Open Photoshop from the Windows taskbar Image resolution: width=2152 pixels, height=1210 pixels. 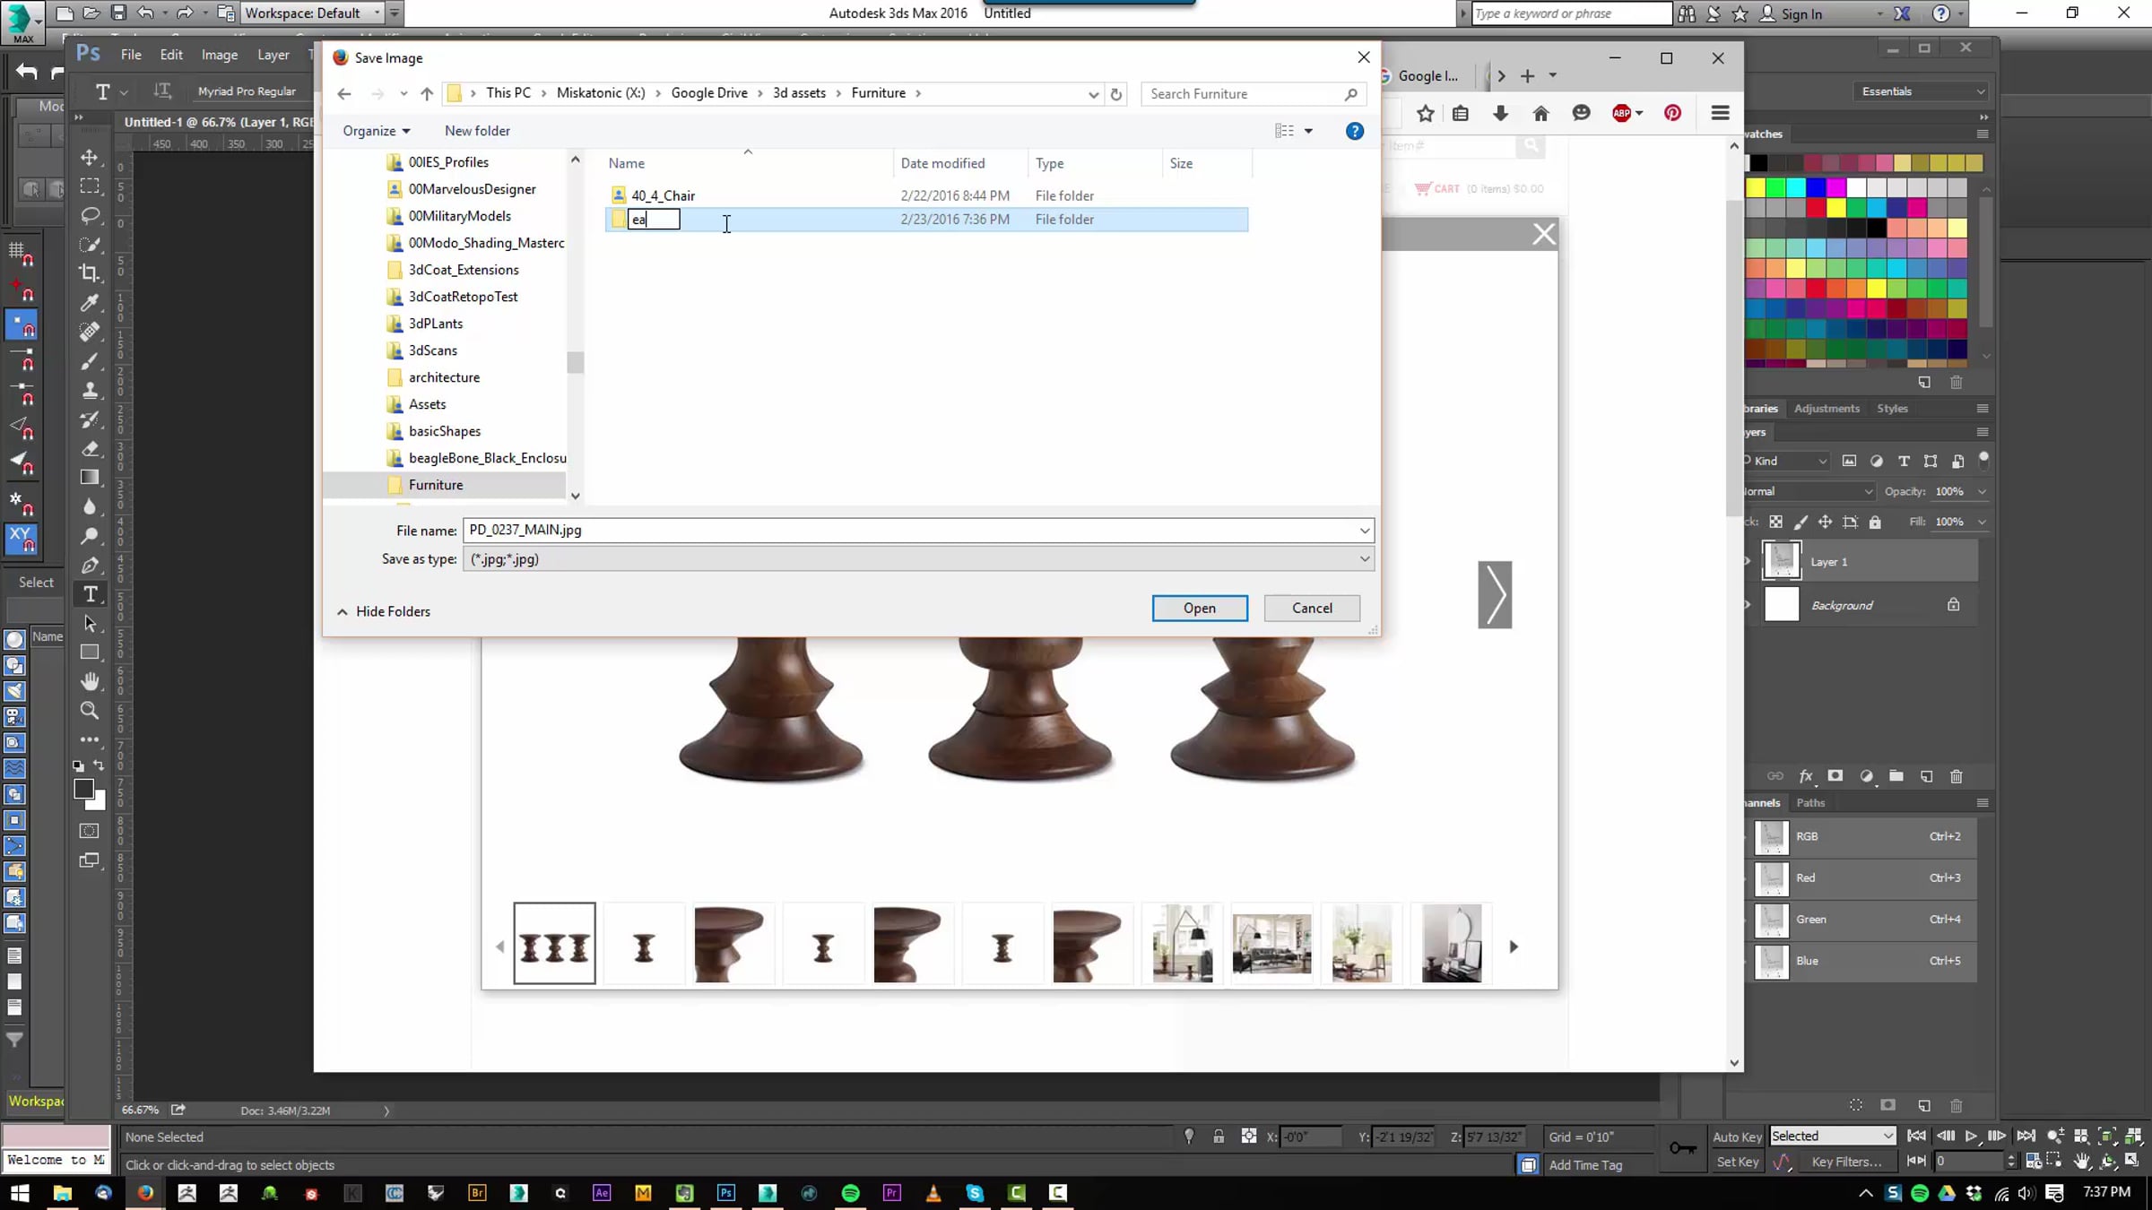click(726, 1193)
